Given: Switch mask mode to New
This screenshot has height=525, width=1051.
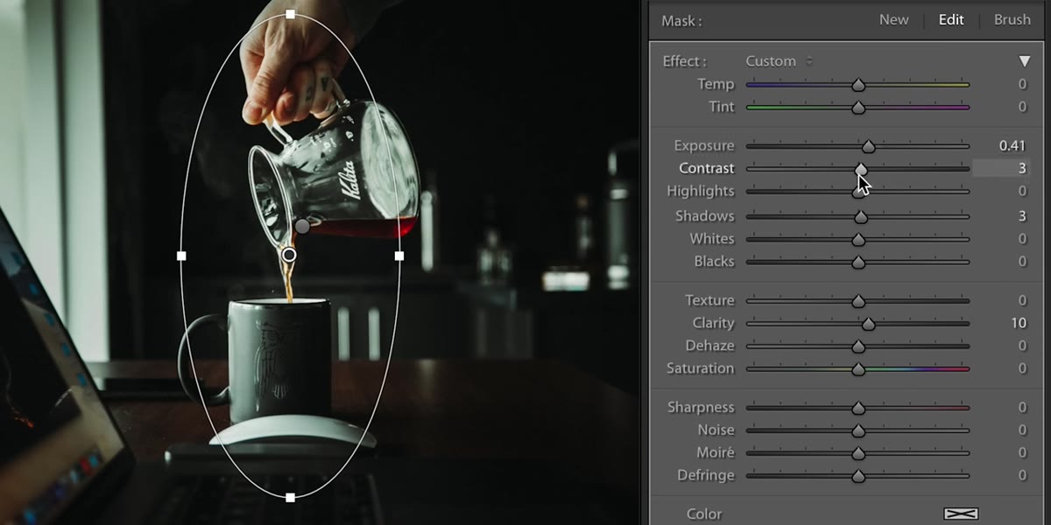Looking at the screenshot, I should [x=893, y=19].
